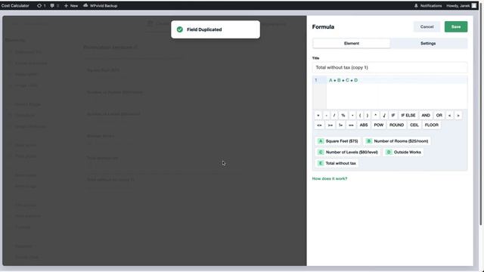The image size is (484, 272).
Task: Insert the percent operator button
Action: click(x=343, y=116)
